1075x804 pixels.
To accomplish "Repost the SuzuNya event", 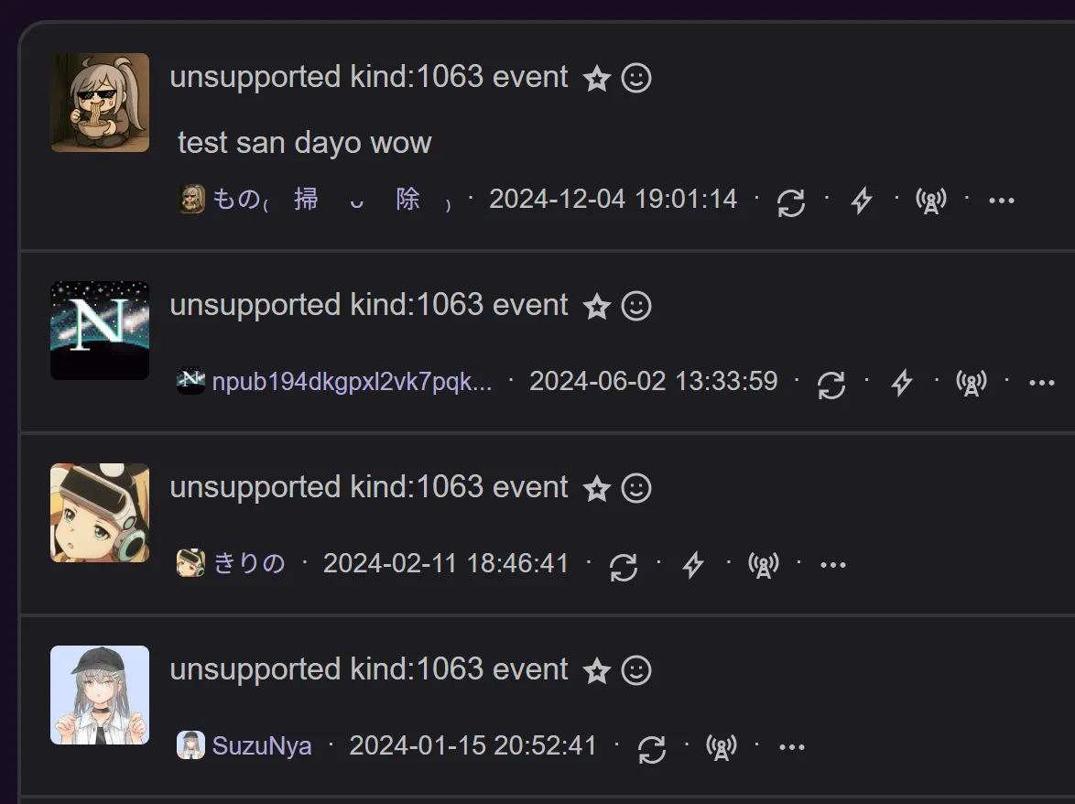I will pyautogui.click(x=651, y=748).
